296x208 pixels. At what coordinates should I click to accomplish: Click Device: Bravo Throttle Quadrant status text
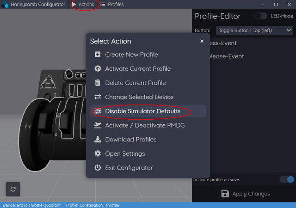pos(31,205)
